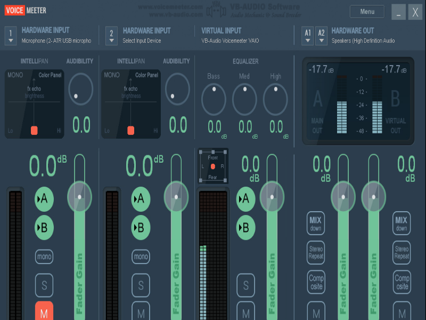
Task: Open the Menu button
Action: coord(367,12)
